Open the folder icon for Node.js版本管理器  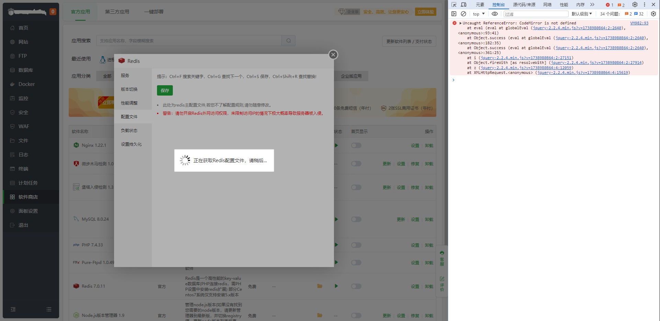tap(320, 315)
